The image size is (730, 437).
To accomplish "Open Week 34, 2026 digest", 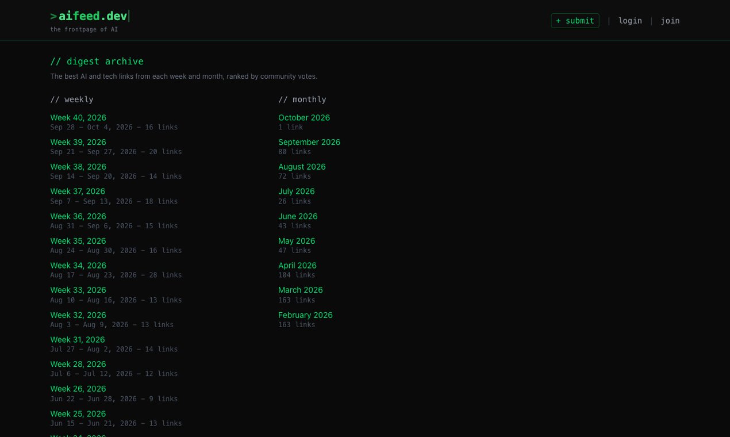I will click(x=78, y=266).
